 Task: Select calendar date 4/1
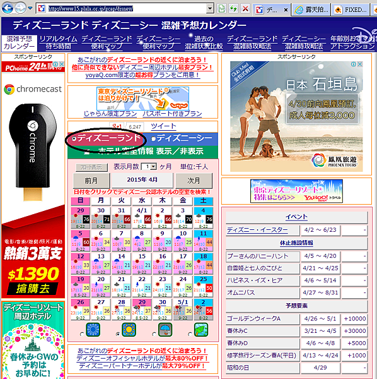tap(142, 217)
